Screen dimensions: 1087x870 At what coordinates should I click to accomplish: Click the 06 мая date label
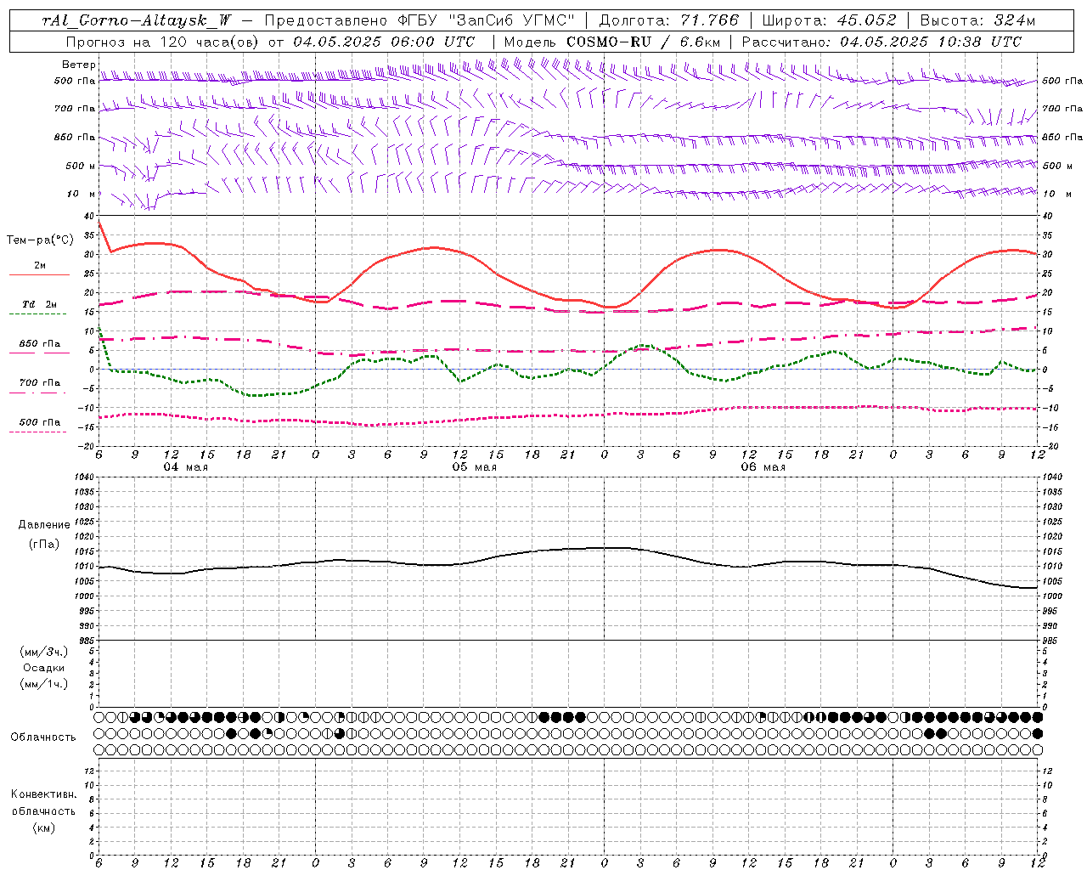pos(763,467)
